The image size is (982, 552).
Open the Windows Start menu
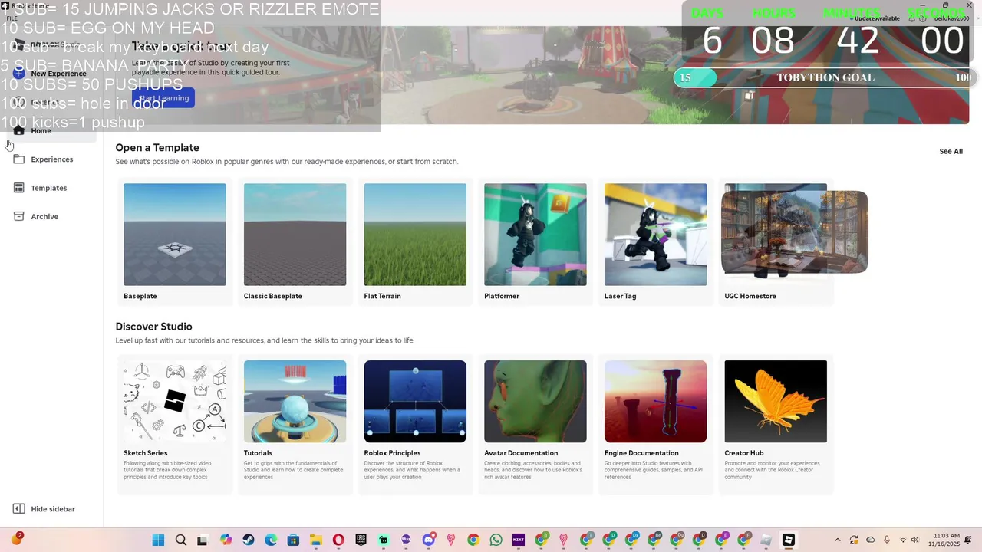(158, 540)
